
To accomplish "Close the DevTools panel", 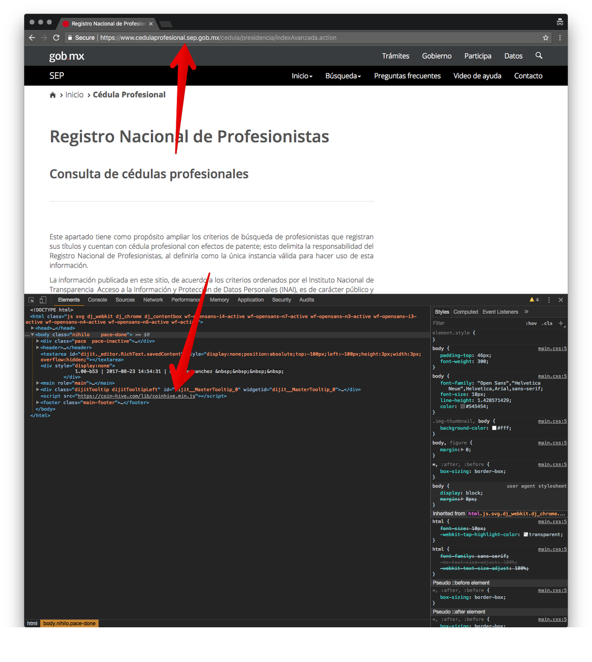I will [x=561, y=300].
